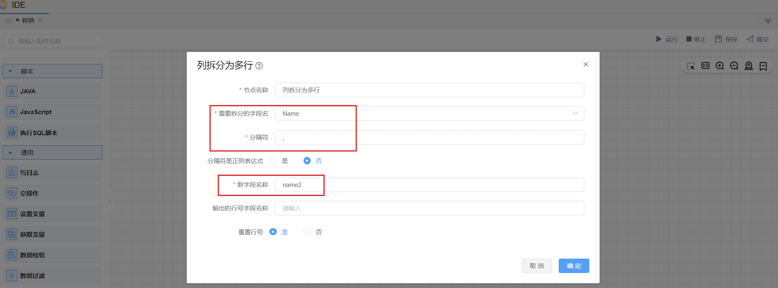Click the 输出的行号字段名称 input field
The image size is (778, 288).
429,208
